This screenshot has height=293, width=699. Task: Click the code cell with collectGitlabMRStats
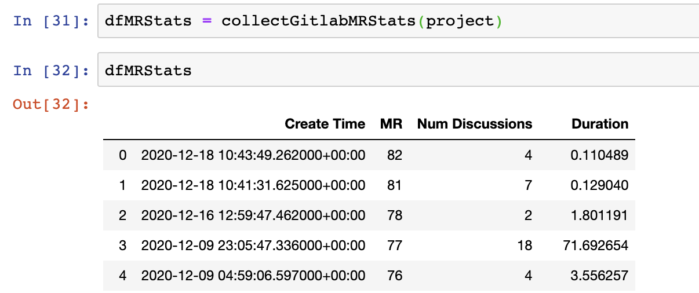(399, 21)
